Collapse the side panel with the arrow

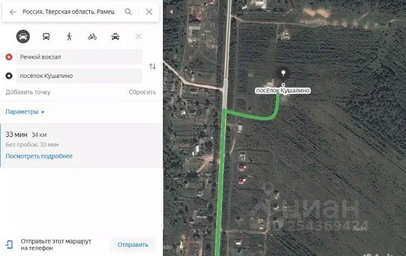coord(171,12)
